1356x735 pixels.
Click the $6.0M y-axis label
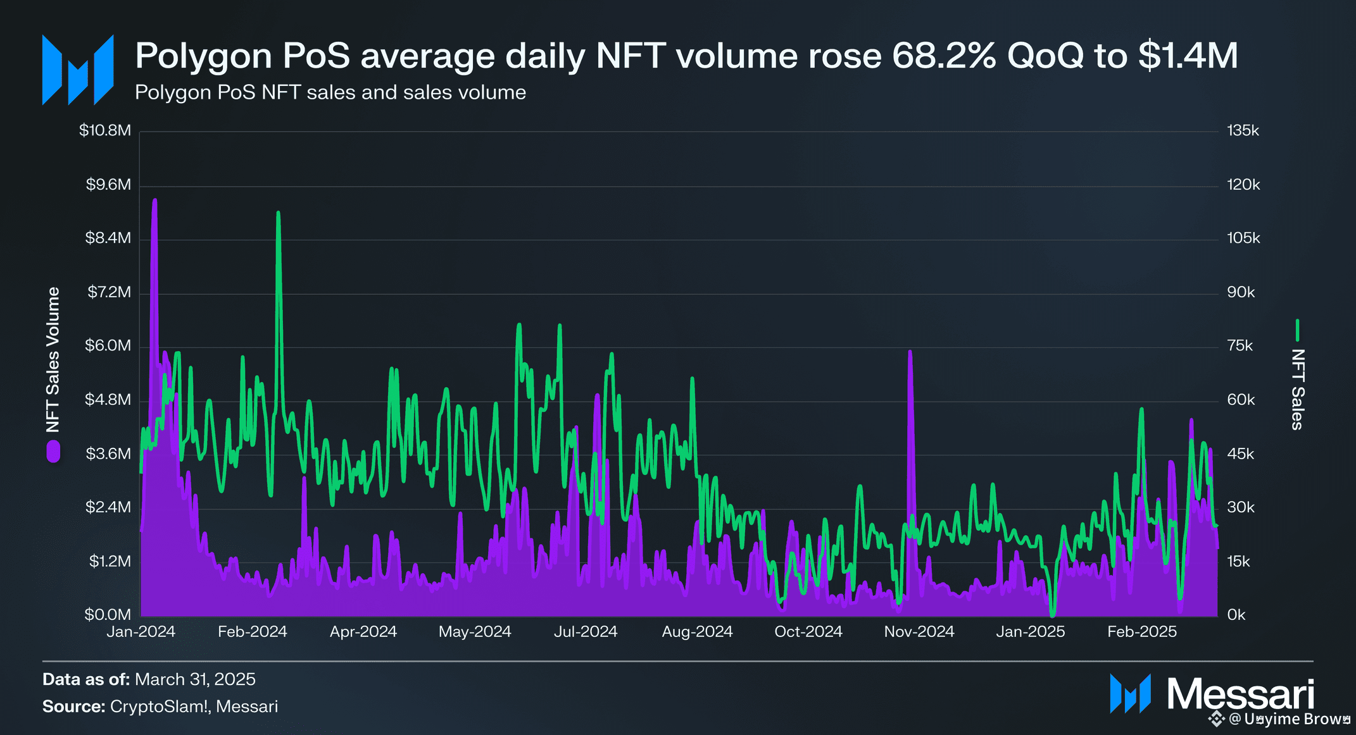coord(108,346)
